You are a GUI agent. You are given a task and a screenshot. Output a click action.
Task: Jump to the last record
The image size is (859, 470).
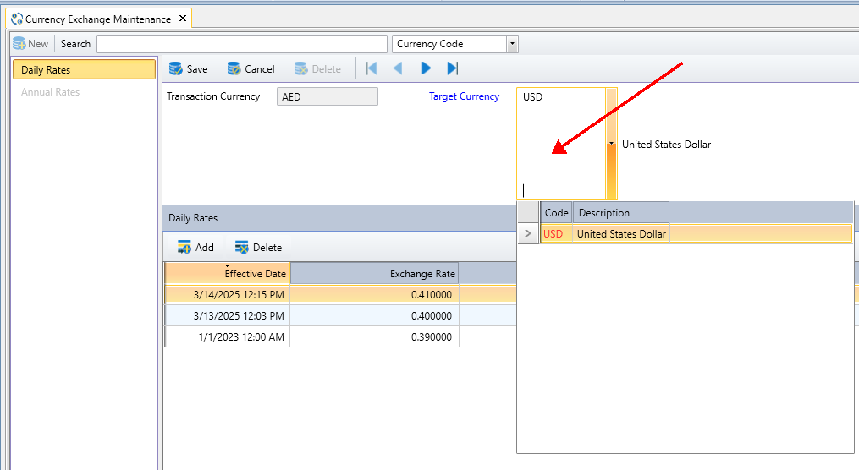(x=453, y=68)
